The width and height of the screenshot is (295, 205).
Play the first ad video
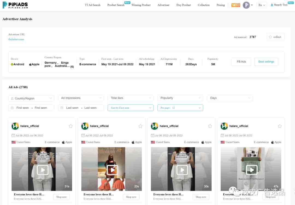(x=43, y=170)
